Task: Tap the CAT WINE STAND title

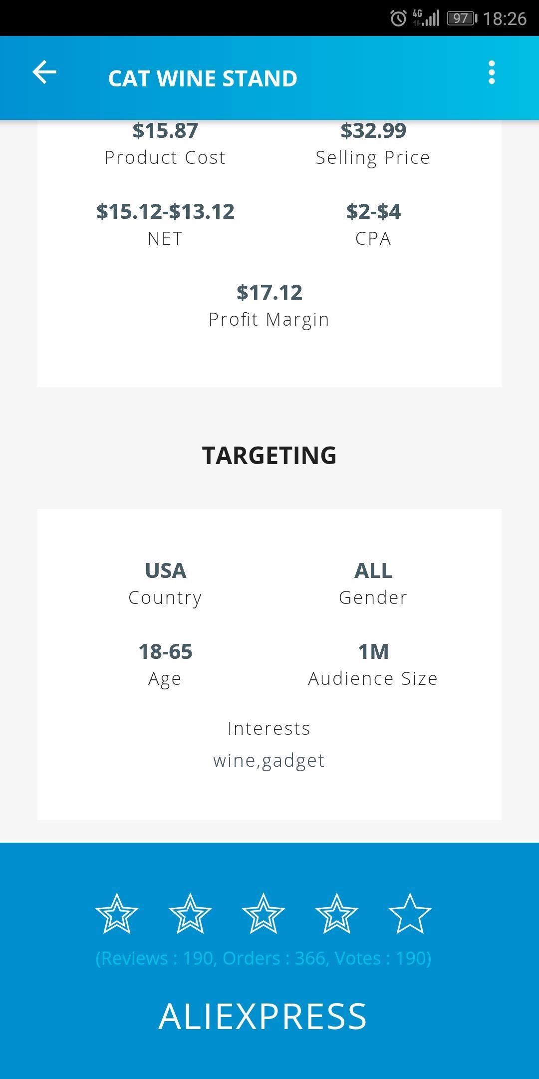Action: click(203, 78)
